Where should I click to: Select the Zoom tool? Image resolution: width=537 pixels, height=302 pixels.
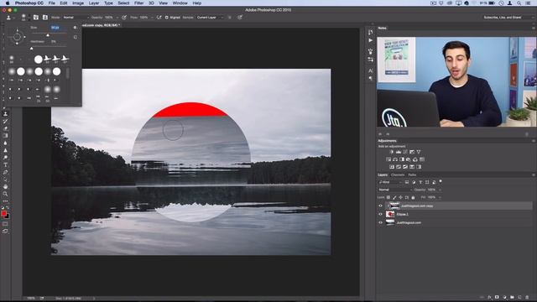tap(5, 194)
